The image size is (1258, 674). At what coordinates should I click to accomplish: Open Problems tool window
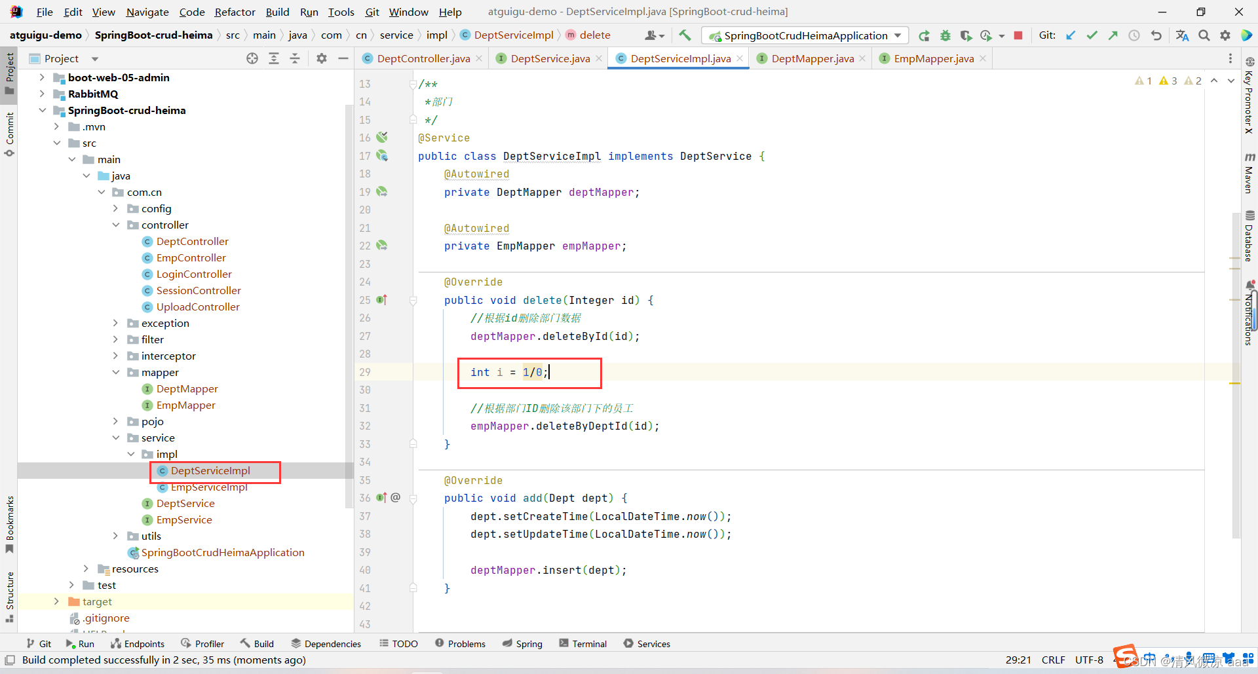click(460, 644)
